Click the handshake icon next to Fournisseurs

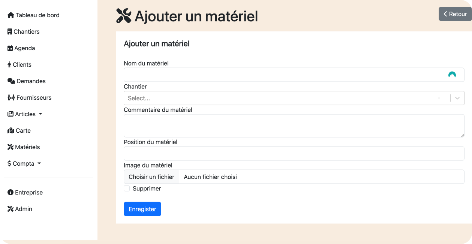(11, 98)
